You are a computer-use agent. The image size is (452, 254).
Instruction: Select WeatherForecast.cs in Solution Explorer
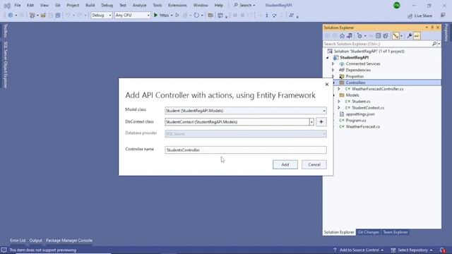362,127
